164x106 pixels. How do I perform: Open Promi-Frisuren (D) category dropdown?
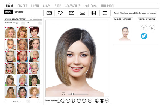pos(23,23)
